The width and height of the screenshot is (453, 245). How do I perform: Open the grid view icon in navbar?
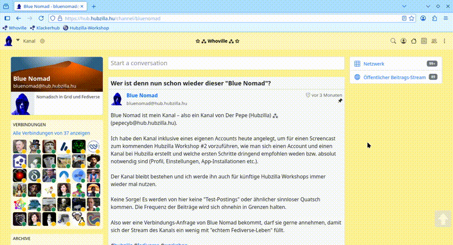424,41
